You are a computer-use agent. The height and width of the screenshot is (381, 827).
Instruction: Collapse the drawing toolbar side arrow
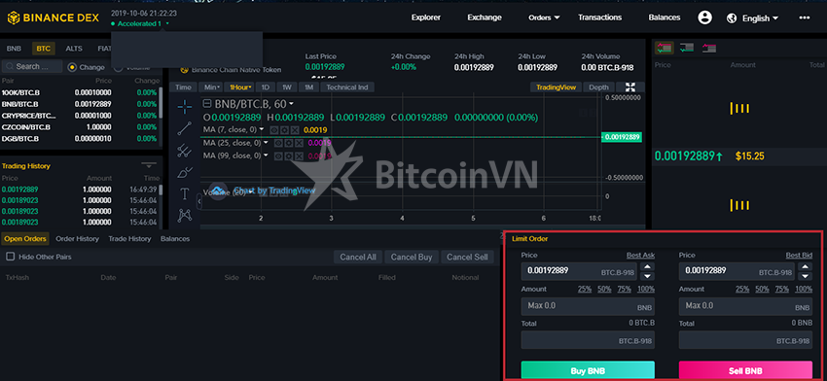tap(199, 201)
